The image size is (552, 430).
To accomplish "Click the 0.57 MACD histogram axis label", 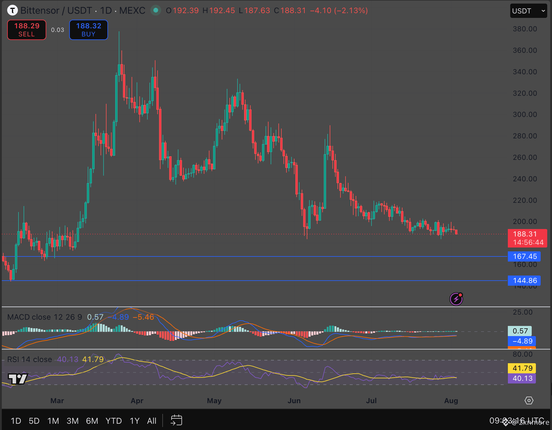I will point(520,331).
